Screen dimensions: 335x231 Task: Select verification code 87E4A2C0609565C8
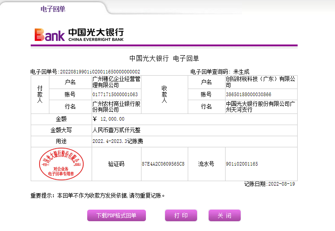pos(163,164)
